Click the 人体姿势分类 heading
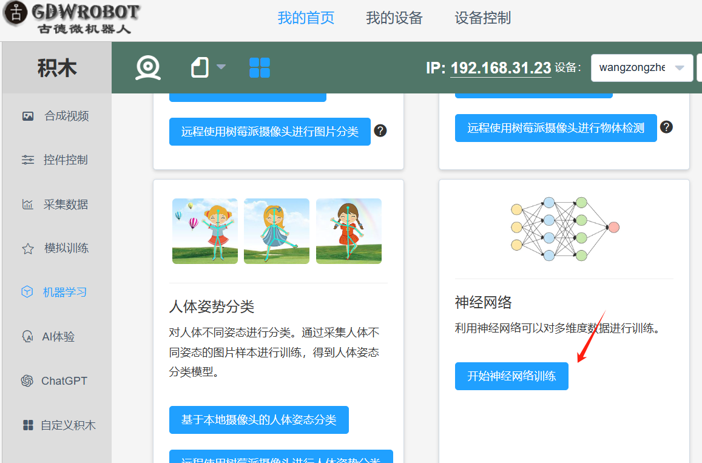702x463 pixels. [x=212, y=306]
